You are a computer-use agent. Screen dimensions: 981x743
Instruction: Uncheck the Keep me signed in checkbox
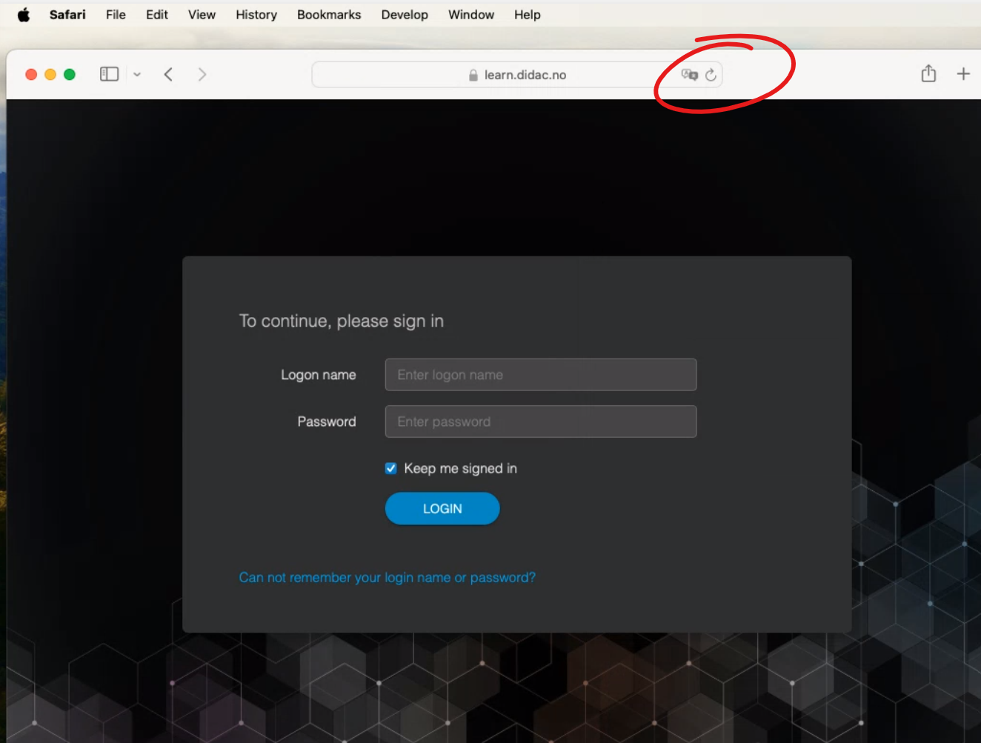390,467
